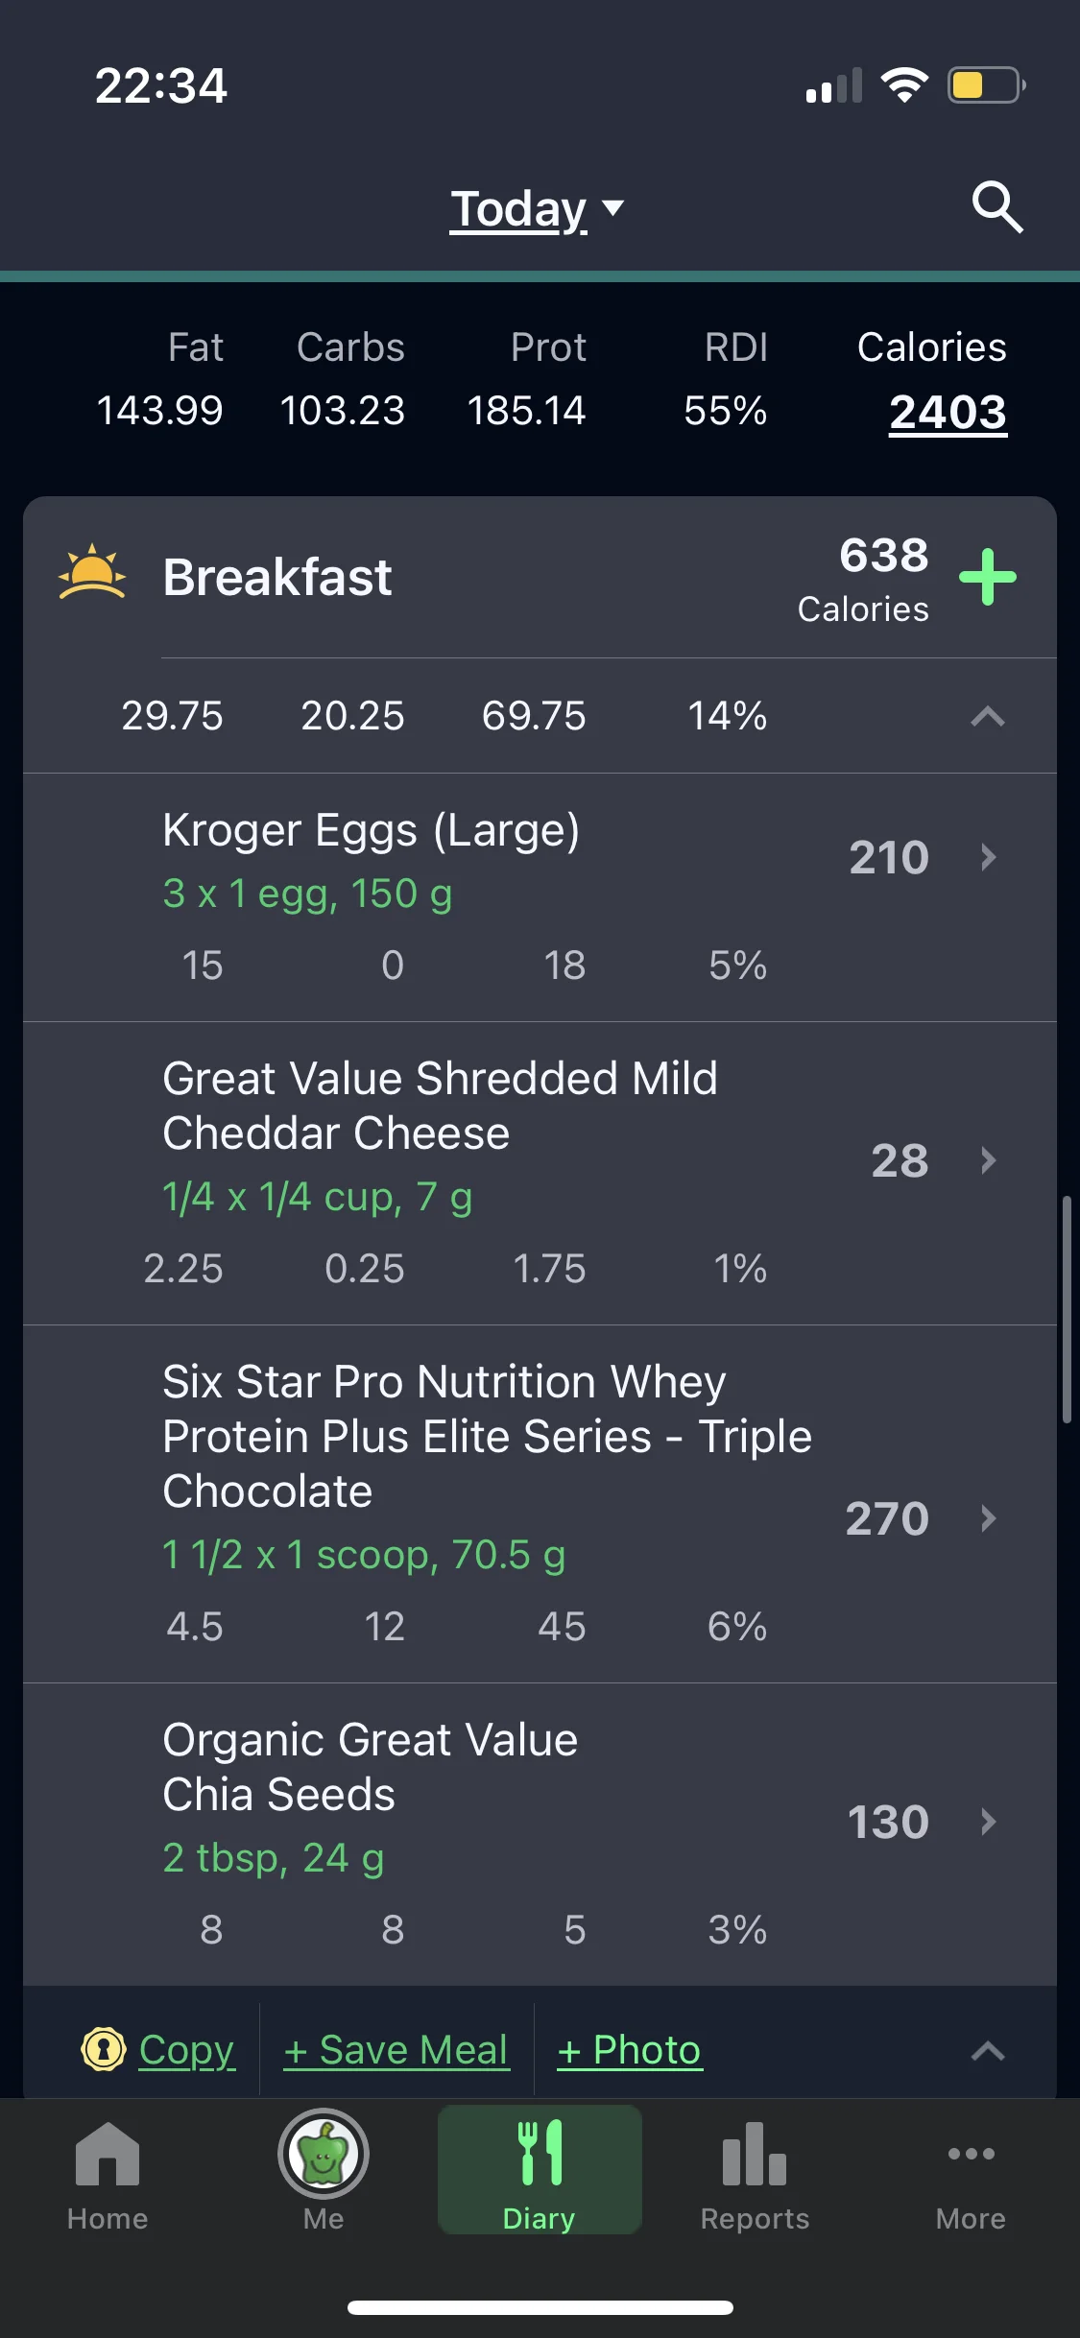The image size is (1080, 2338).
Task: Open Kroger Eggs entry details chevron
Action: click(x=989, y=857)
